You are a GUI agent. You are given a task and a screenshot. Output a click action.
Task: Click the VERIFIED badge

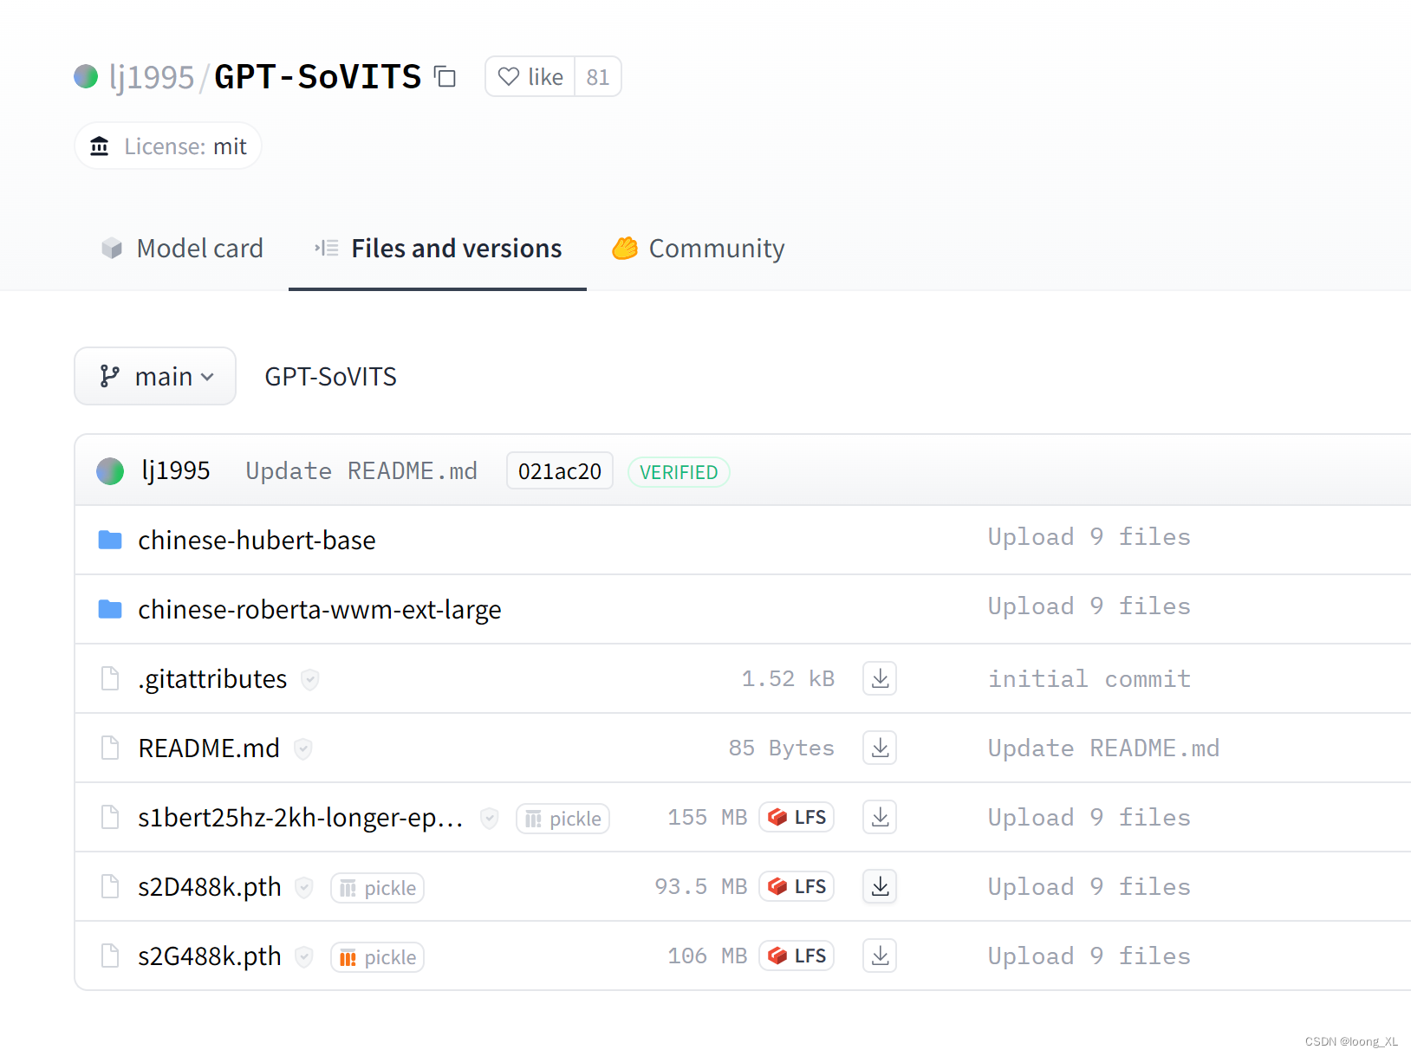click(679, 472)
